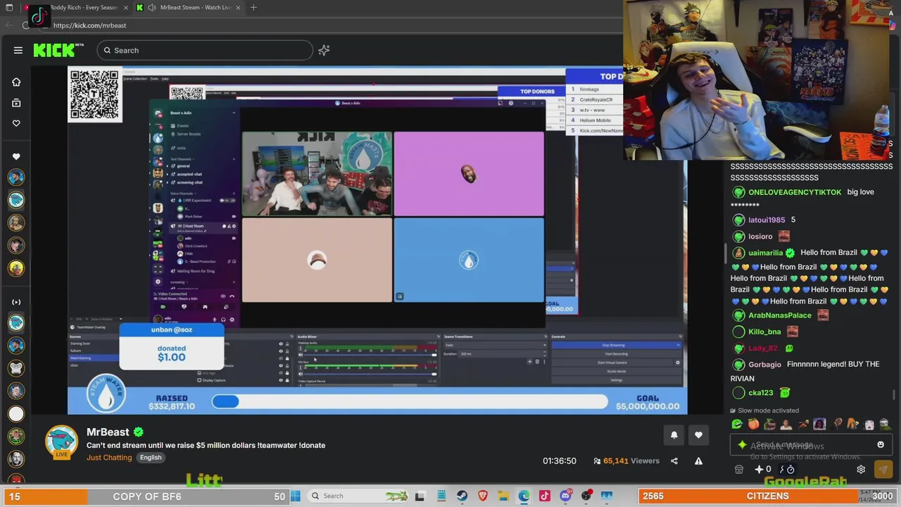
Task: Toggle browser vertical tabs panel button
Action: tap(9, 8)
